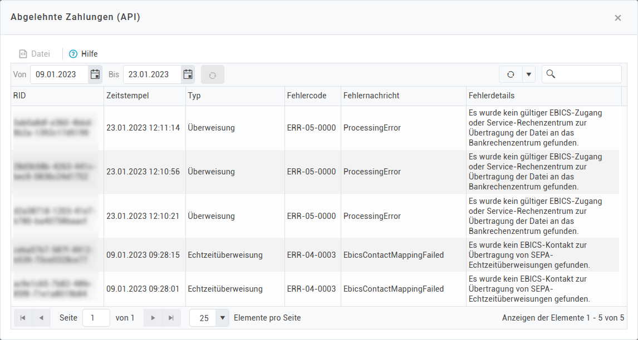This screenshot has width=638, height=340.
Task: Go to the previous page arrow
Action: point(41,318)
